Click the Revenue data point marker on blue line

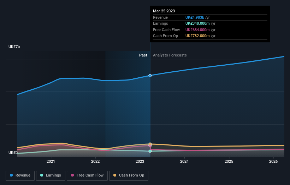[150, 76]
